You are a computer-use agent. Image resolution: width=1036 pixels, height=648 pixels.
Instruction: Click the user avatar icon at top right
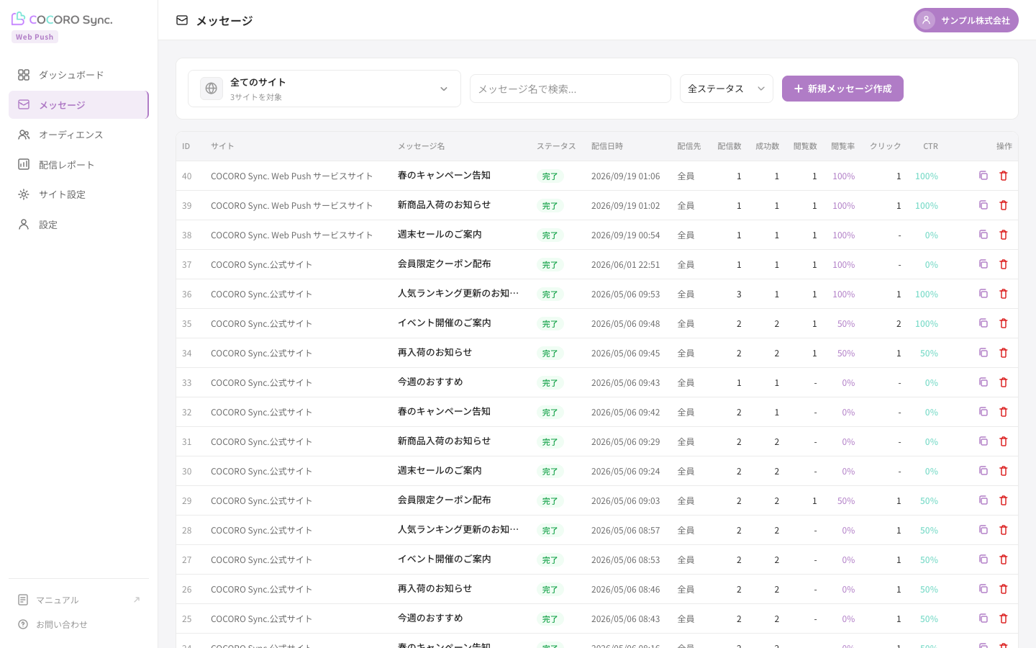click(926, 20)
